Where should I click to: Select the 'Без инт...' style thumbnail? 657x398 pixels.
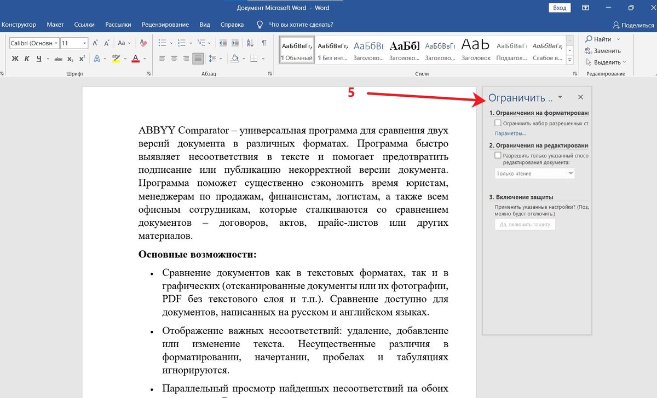click(x=333, y=50)
